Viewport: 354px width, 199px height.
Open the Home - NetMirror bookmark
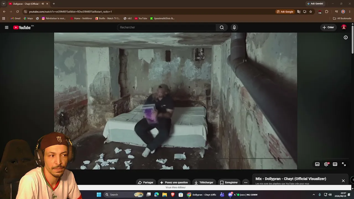click(81, 19)
